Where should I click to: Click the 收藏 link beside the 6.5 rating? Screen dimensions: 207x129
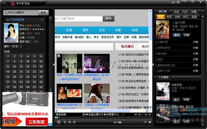click(37, 26)
